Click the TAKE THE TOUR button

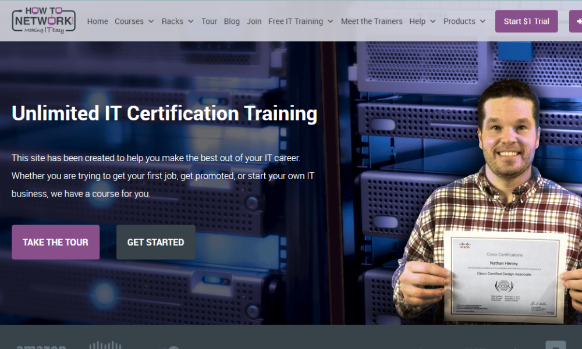[55, 242]
